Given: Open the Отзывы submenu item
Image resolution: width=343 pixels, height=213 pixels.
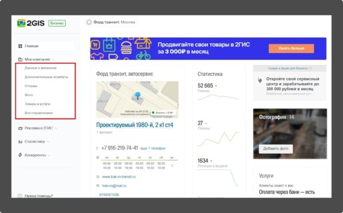Looking at the screenshot, I should point(31,86).
